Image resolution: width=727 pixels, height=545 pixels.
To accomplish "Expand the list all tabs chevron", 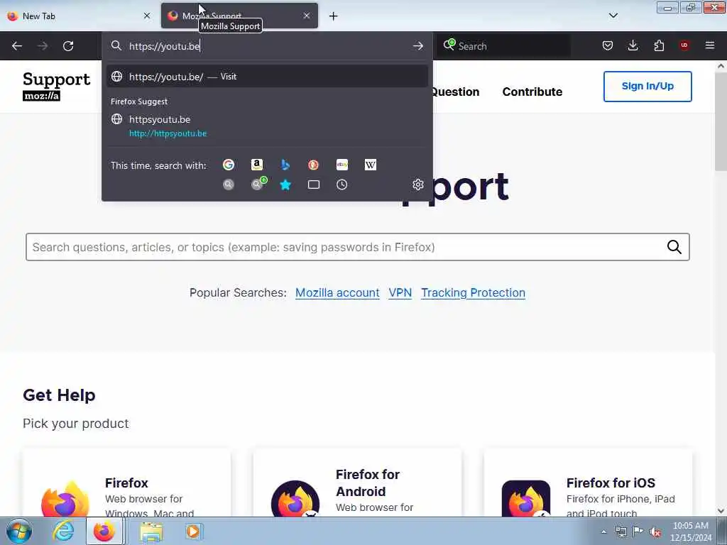I will [613, 16].
